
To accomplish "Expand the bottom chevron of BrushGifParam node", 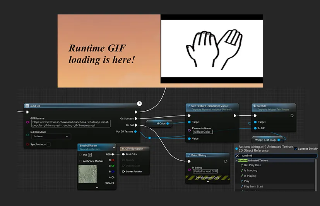I will click(97, 188).
